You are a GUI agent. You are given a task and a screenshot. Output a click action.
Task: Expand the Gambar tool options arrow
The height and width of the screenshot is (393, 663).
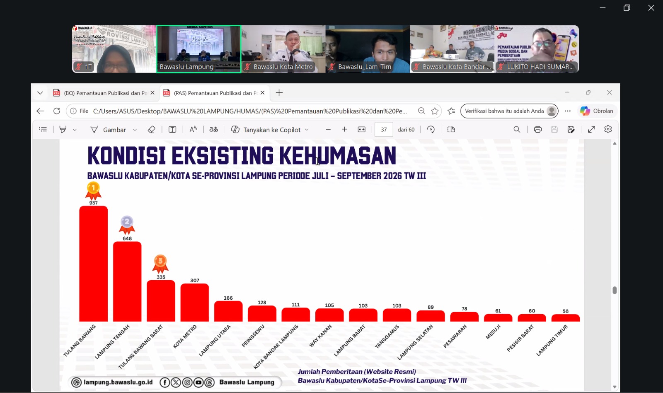(x=135, y=130)
